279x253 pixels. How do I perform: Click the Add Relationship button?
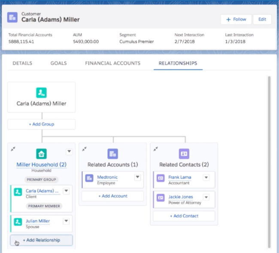click(x=41, y=240)
